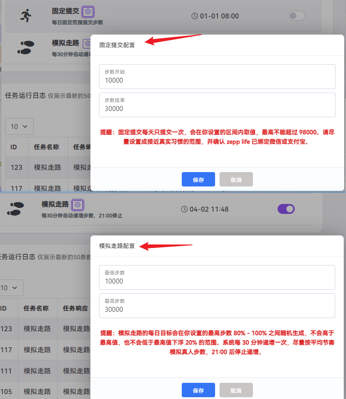The height and width of the screenshot is (399, 346).
Task: Select ID 123 cell in the upper table
Action: pyautogui.click(x=17, y=168)
